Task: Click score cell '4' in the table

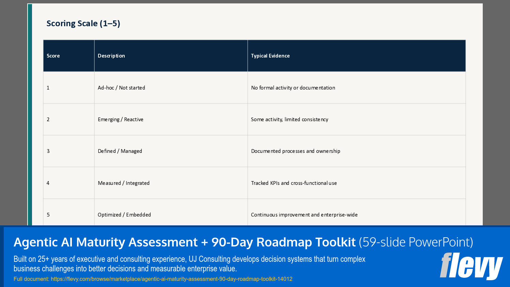Action: coord(69,183)
